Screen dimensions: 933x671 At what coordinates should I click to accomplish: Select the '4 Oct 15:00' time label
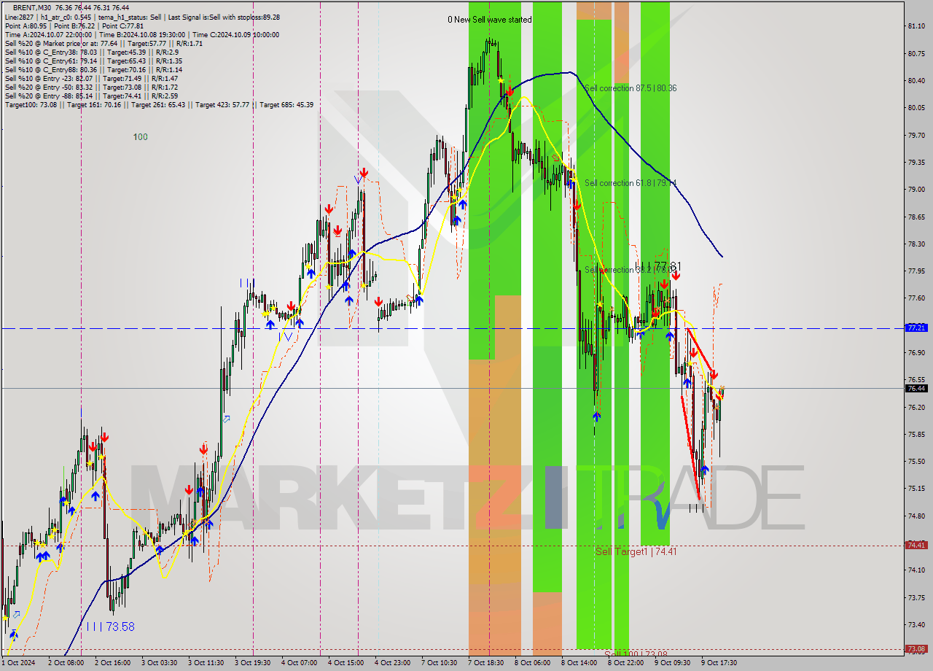point(346,663)
